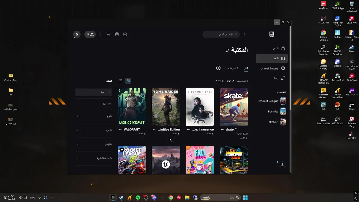Switch to the All tab in library
The image size is (359, 202).
pos(246,68)
